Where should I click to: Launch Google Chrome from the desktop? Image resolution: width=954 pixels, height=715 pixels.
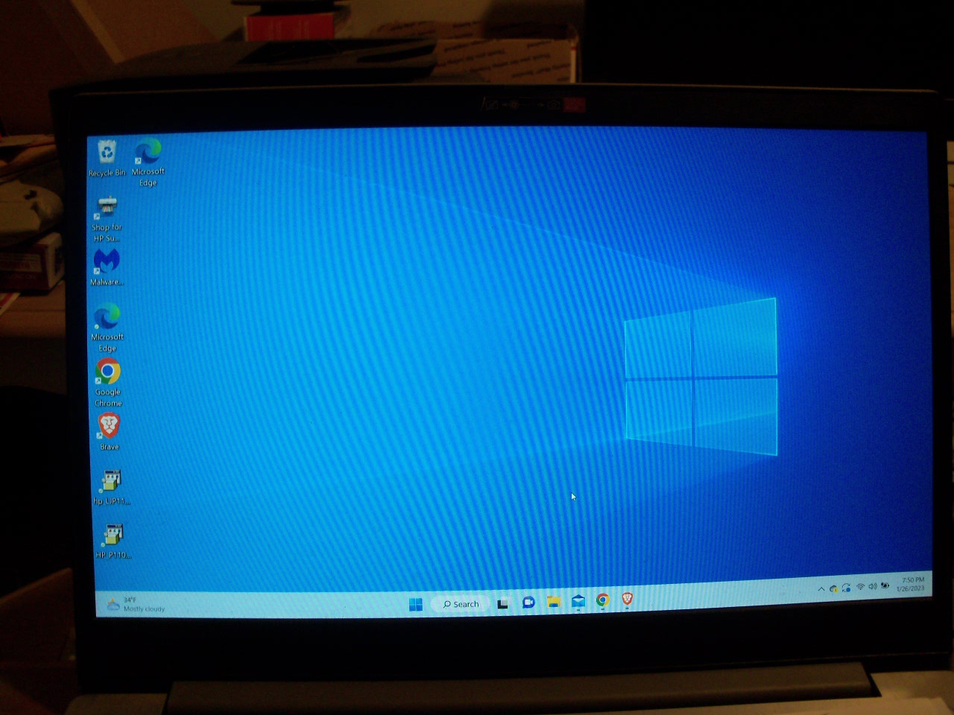108,383
